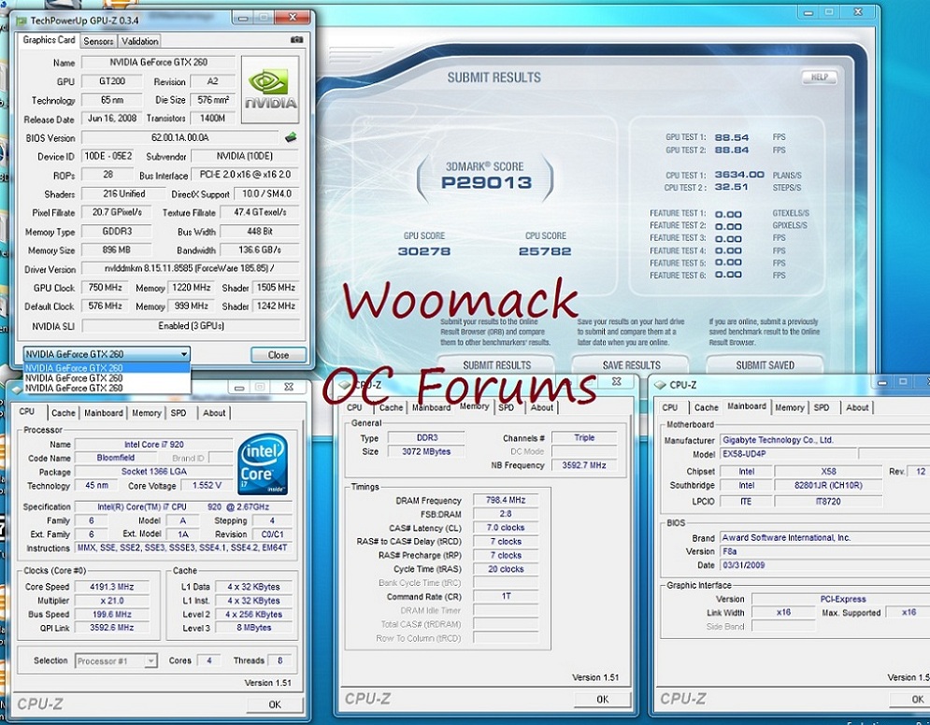The width and height of the screenshot is (930, 725).
Task: Click the SUBMIT SAVED button in 3DMark
Action: (x=765, y=365)
